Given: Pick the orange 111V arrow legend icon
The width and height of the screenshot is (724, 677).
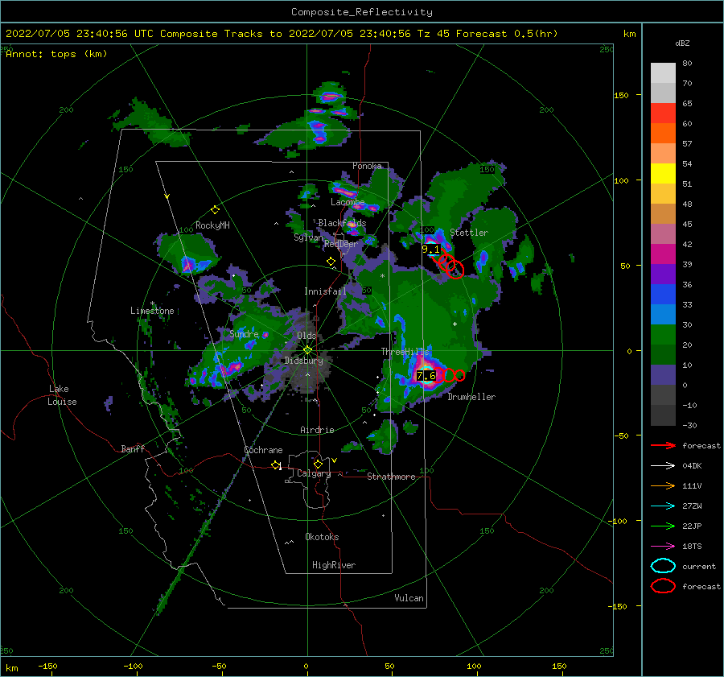Looking at the screenshot, I should click(x=663, y=485).
